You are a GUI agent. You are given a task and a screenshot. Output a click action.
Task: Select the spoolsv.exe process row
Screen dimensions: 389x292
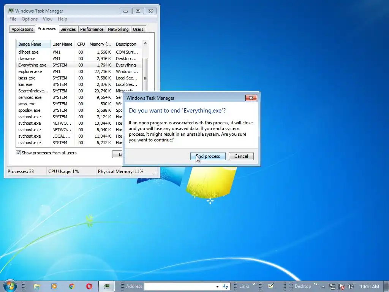[69, 110]
